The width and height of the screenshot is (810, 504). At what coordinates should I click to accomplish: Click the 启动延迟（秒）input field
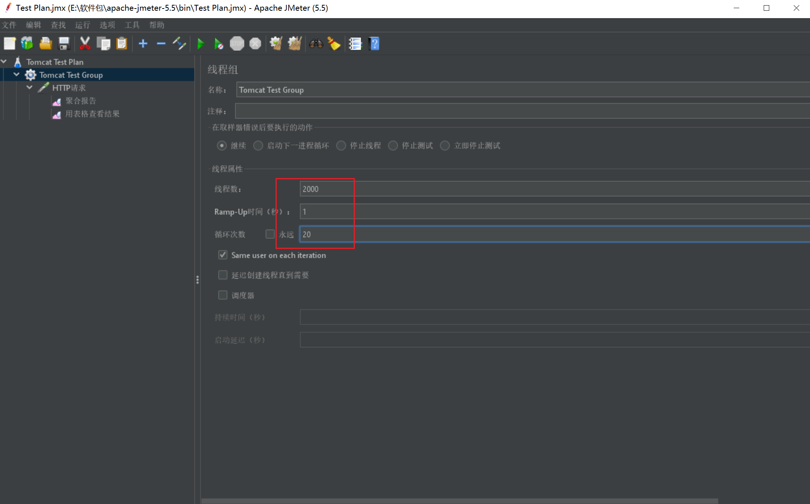(555, 340)
